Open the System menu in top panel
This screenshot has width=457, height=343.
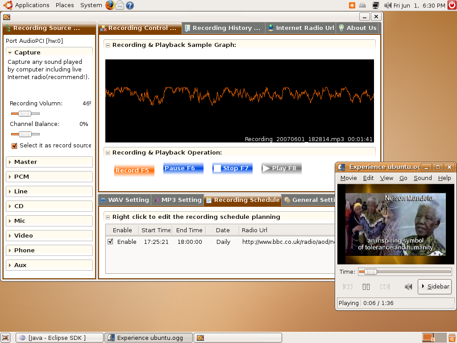coord(91,5)
